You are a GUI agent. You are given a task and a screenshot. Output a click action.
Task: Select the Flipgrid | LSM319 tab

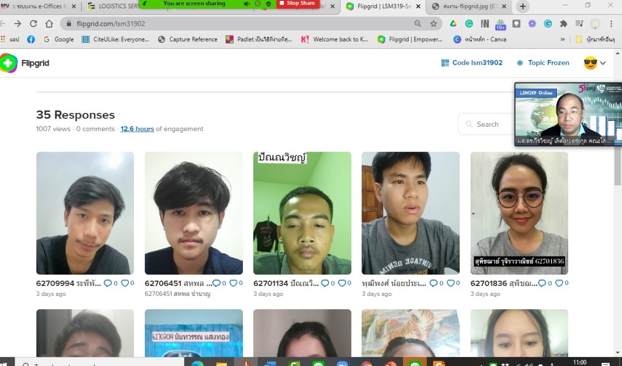383,6
